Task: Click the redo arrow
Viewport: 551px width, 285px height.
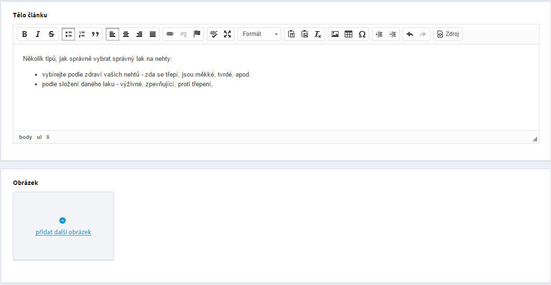Action: click(x=423, y=34)
